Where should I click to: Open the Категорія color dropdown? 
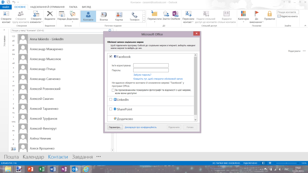(x=243, y=17)
